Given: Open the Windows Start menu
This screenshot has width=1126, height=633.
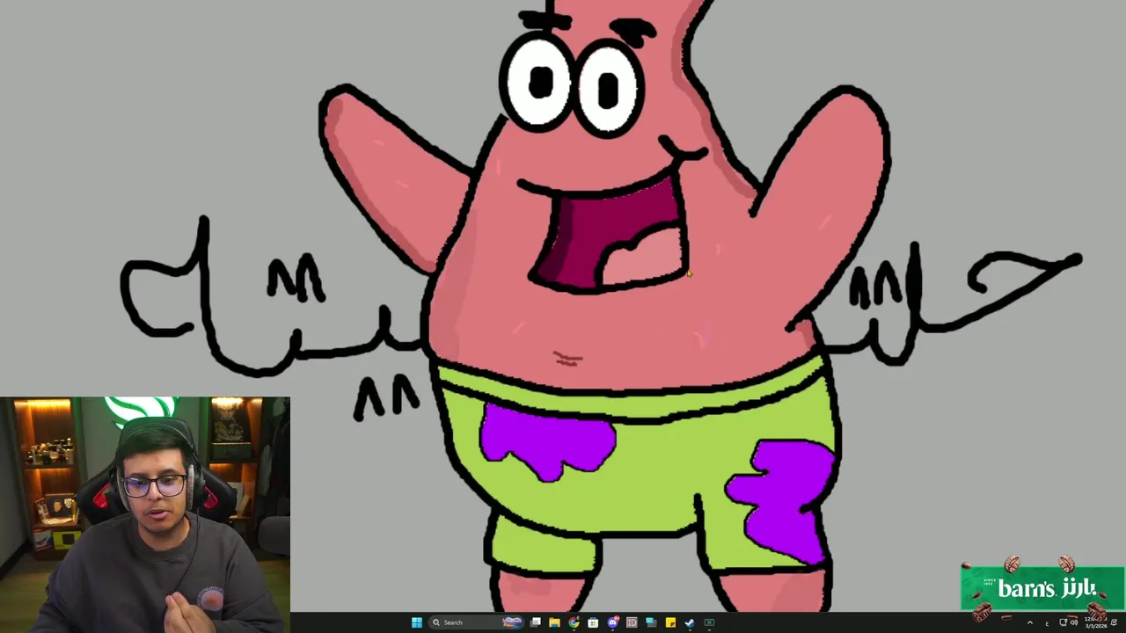Looking at the screenshot, I should [417, 622].
